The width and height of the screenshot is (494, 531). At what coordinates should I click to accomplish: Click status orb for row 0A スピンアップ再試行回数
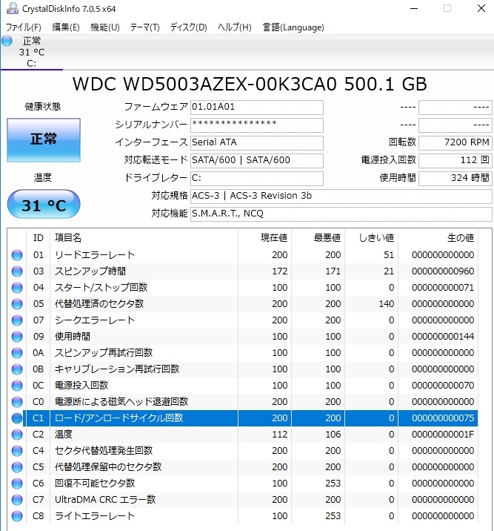[x=17, y=353]
